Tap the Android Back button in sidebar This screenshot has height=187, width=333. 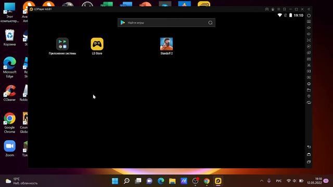pyautogui.click(x=309, y=146)
